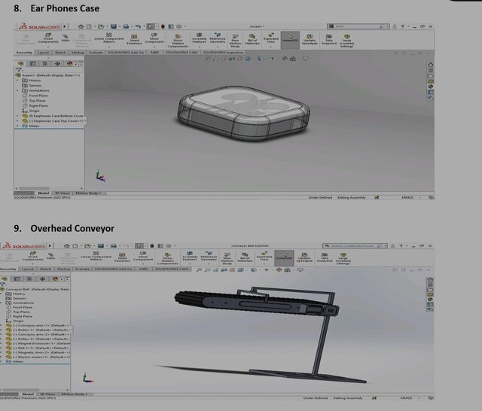The image size is (482, 411).
Task: Expand Earphones Case Bottom Cover tree node
Action: 17,116
